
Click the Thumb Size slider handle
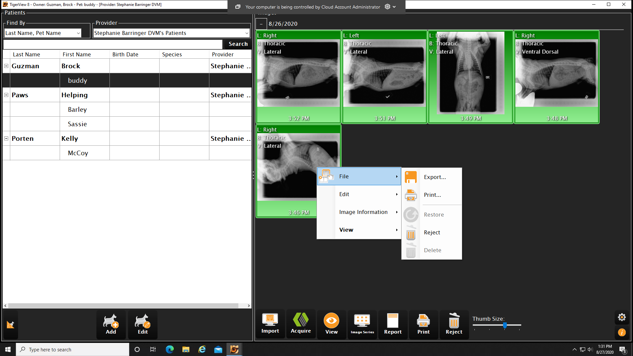point(505,325)
